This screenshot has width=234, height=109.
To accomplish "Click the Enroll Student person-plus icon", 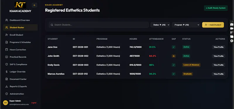I will tap(6, 35).
